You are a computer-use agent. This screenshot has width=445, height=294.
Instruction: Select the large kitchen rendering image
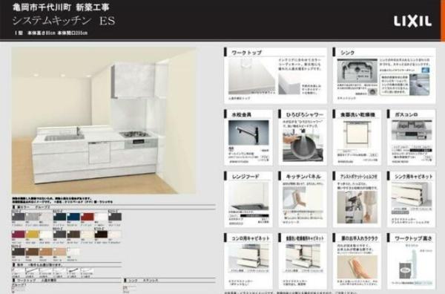point(104,121)
